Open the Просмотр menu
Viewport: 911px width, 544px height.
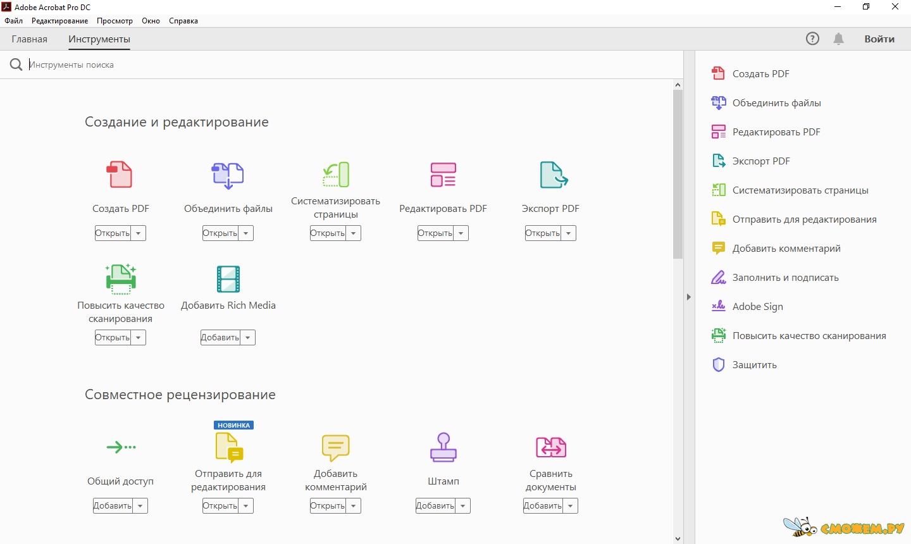pos(115,21)
